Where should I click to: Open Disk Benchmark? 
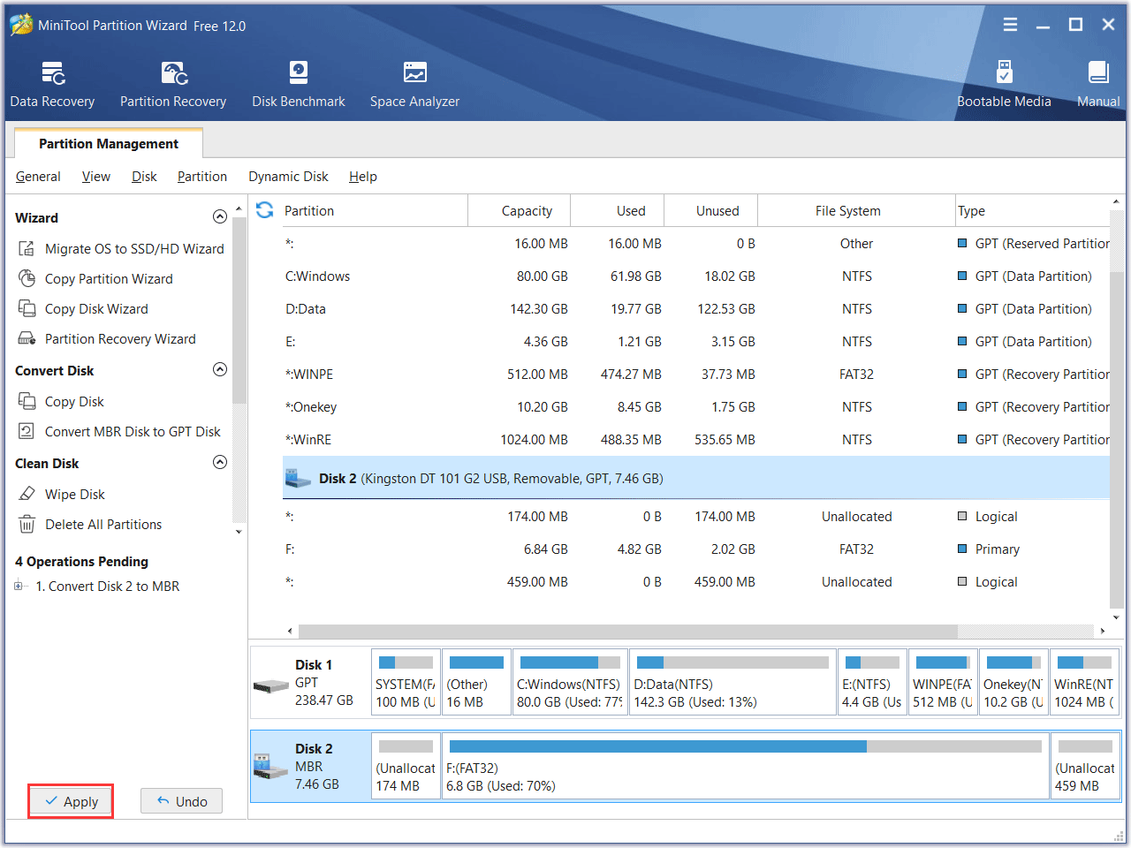299,85
